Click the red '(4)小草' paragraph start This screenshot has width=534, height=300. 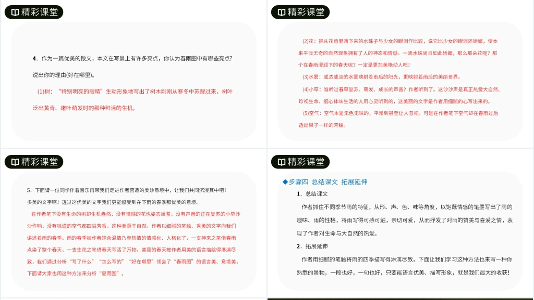point(312,89)
